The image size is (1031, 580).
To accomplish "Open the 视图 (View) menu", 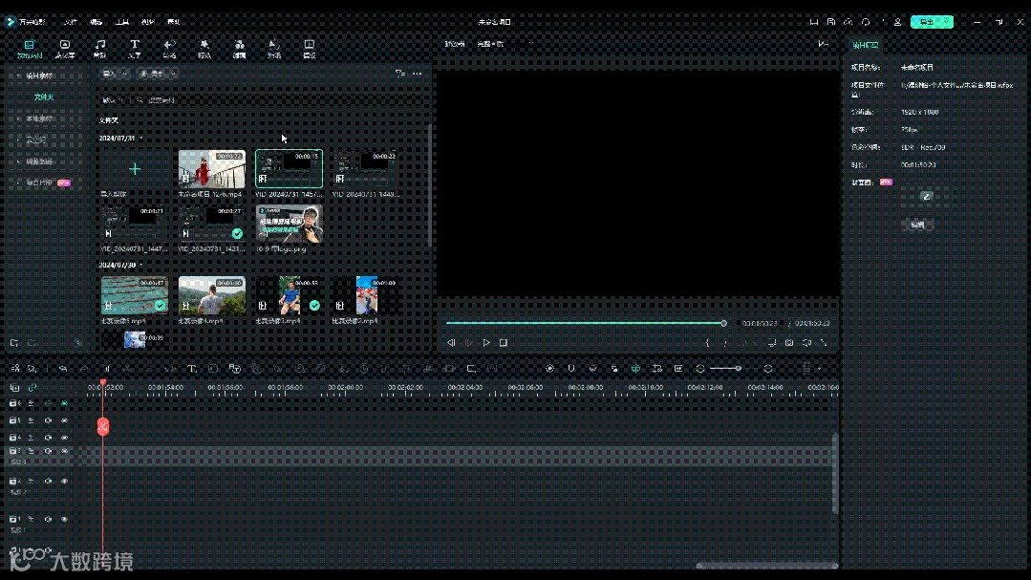I will pyautogui.click(x=148, y=22).
